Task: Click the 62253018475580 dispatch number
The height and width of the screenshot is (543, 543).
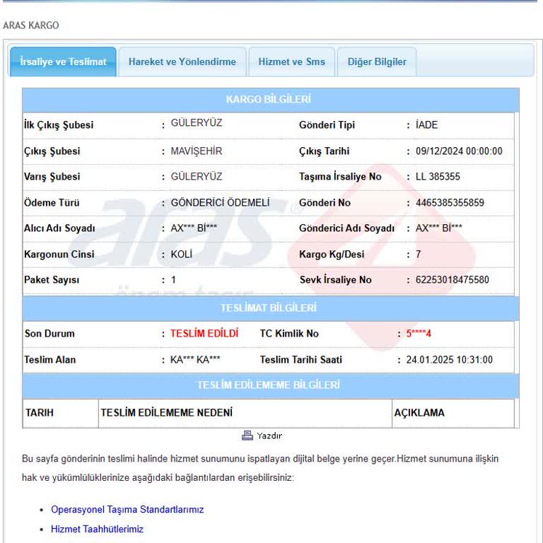Action: [452, 280]
